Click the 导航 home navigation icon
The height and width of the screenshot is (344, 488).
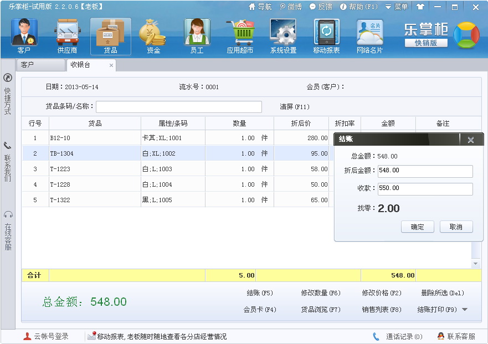click(x=252, y=7)
